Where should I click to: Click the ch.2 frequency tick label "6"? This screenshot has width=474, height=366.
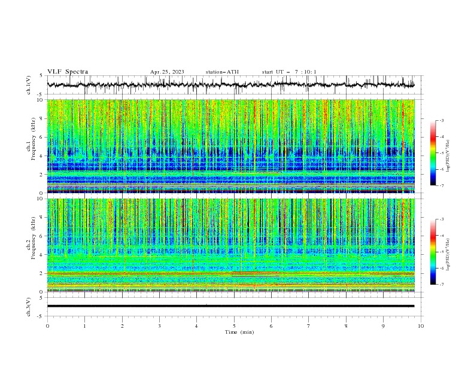(x=42, y=236)
